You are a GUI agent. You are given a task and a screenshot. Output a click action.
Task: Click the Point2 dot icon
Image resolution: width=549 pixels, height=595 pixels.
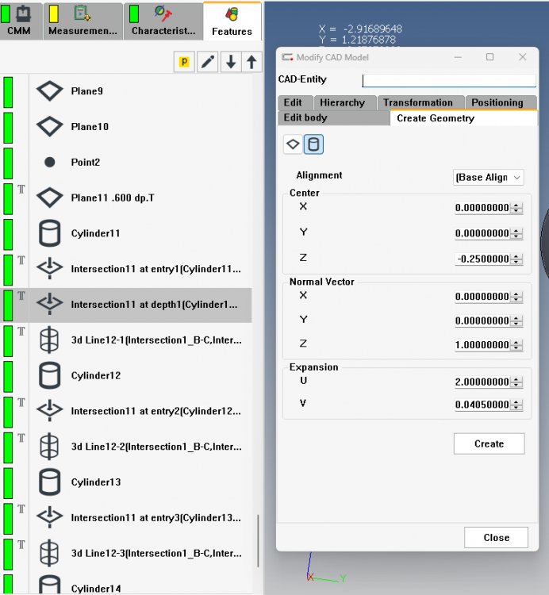50,163
